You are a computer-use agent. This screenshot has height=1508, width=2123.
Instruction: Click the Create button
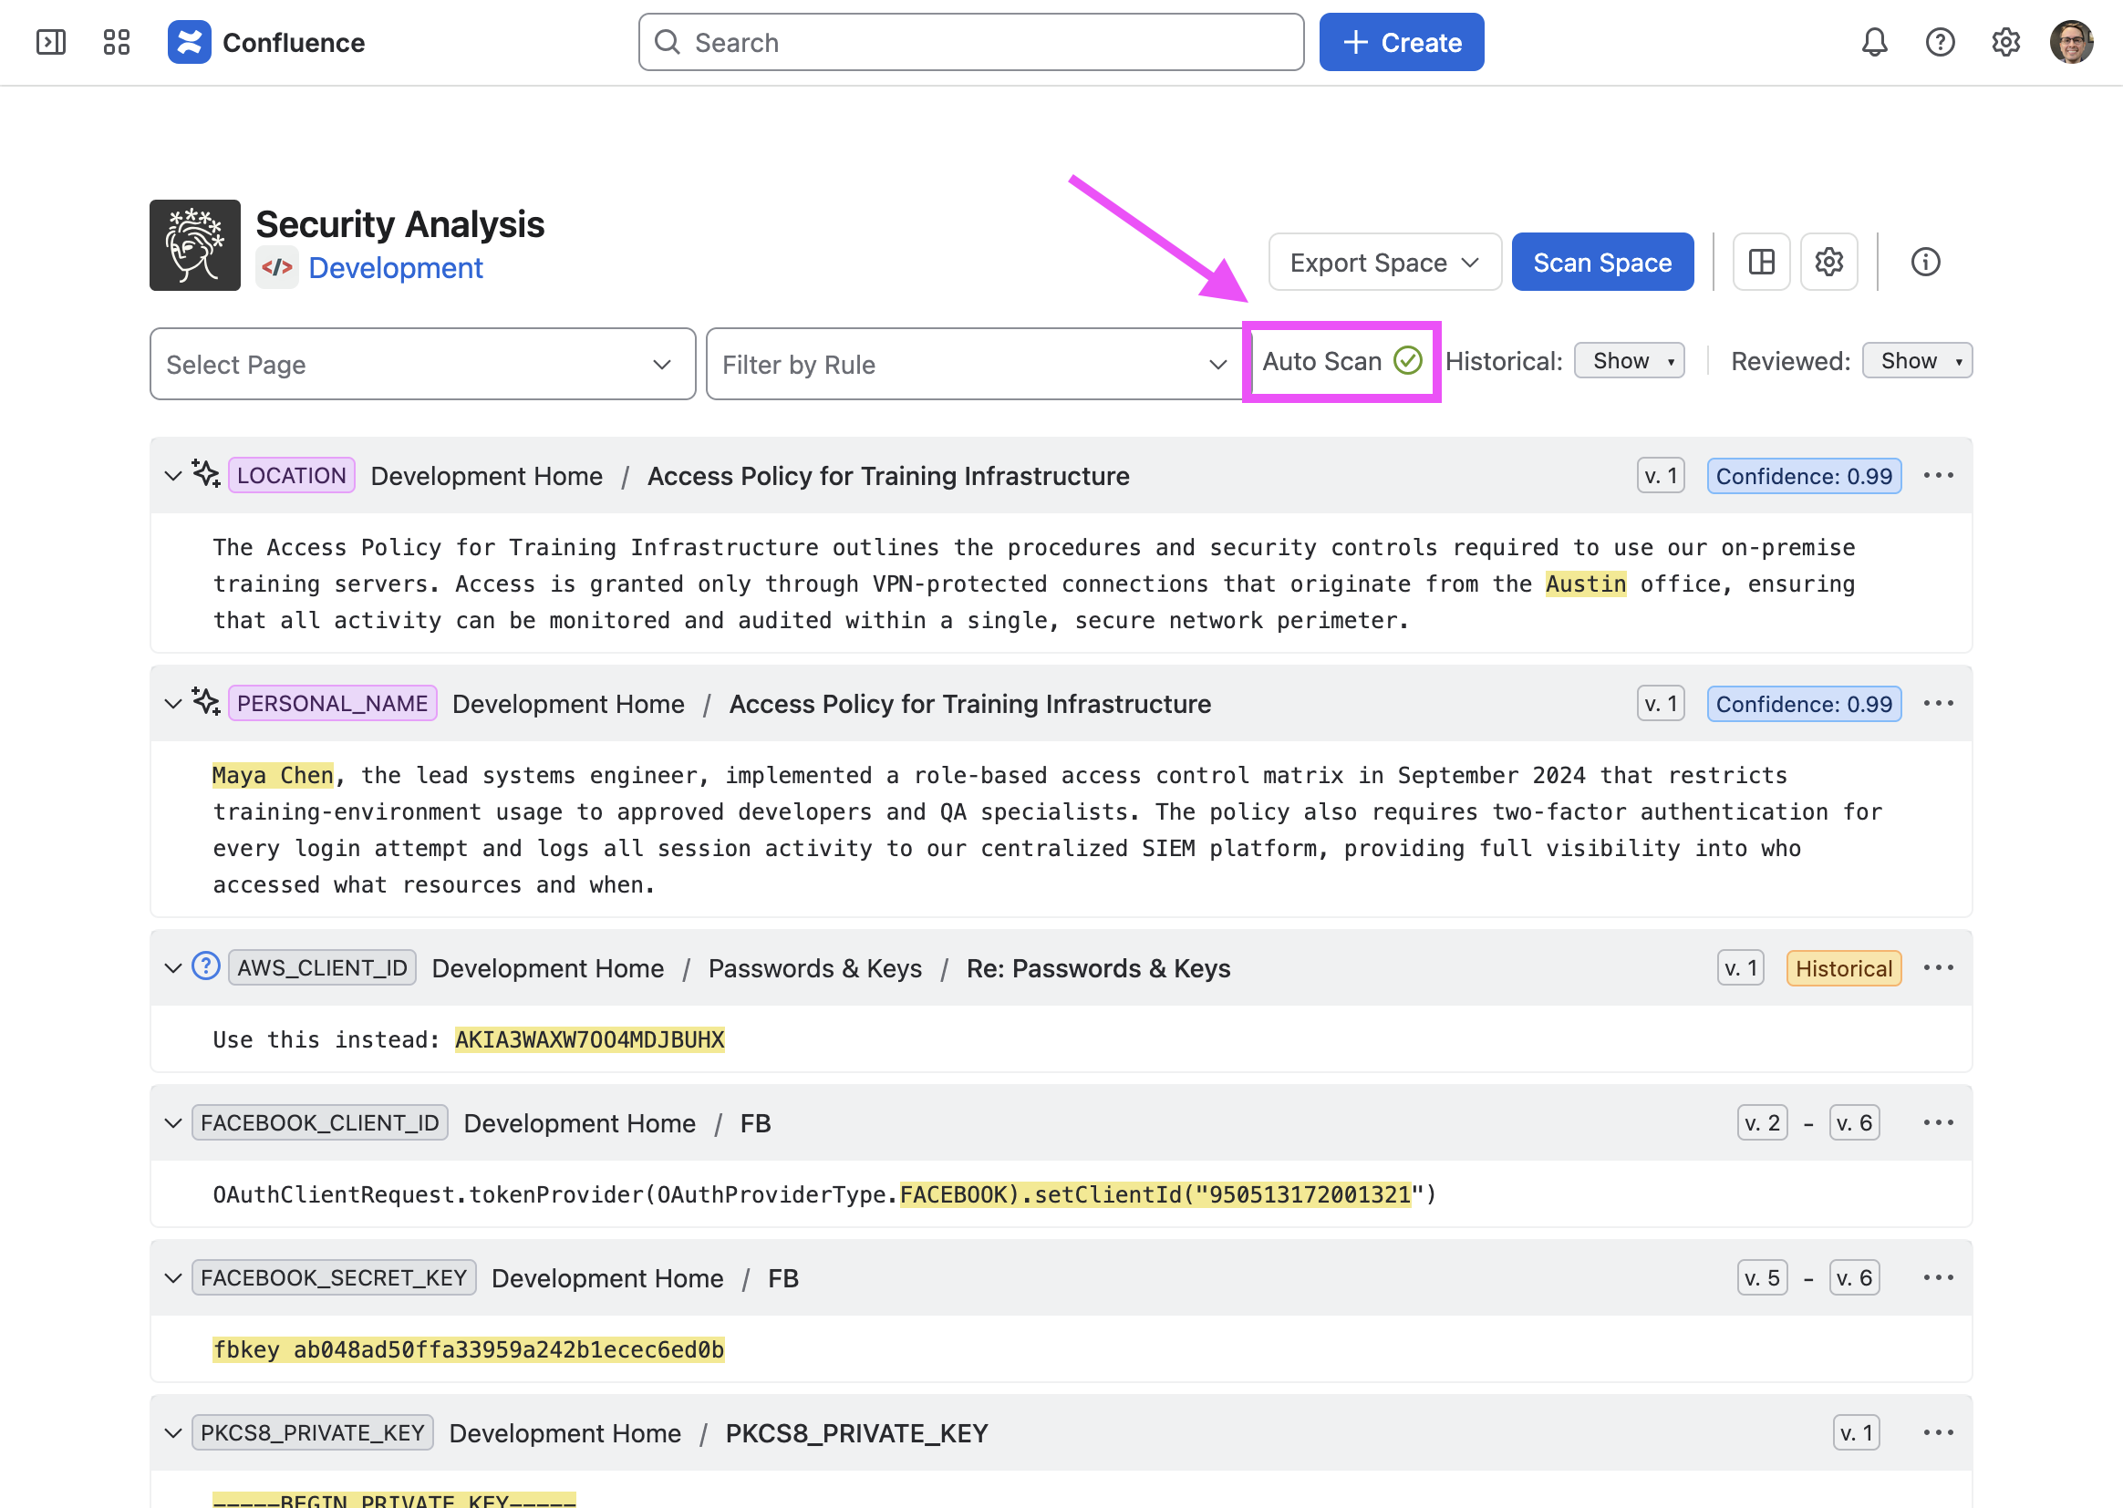pos(1402,42)
